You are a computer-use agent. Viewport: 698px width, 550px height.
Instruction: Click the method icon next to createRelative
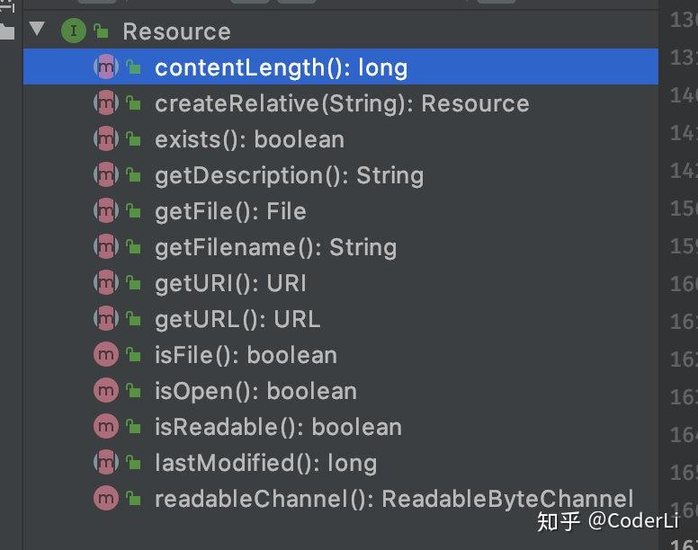106,103
